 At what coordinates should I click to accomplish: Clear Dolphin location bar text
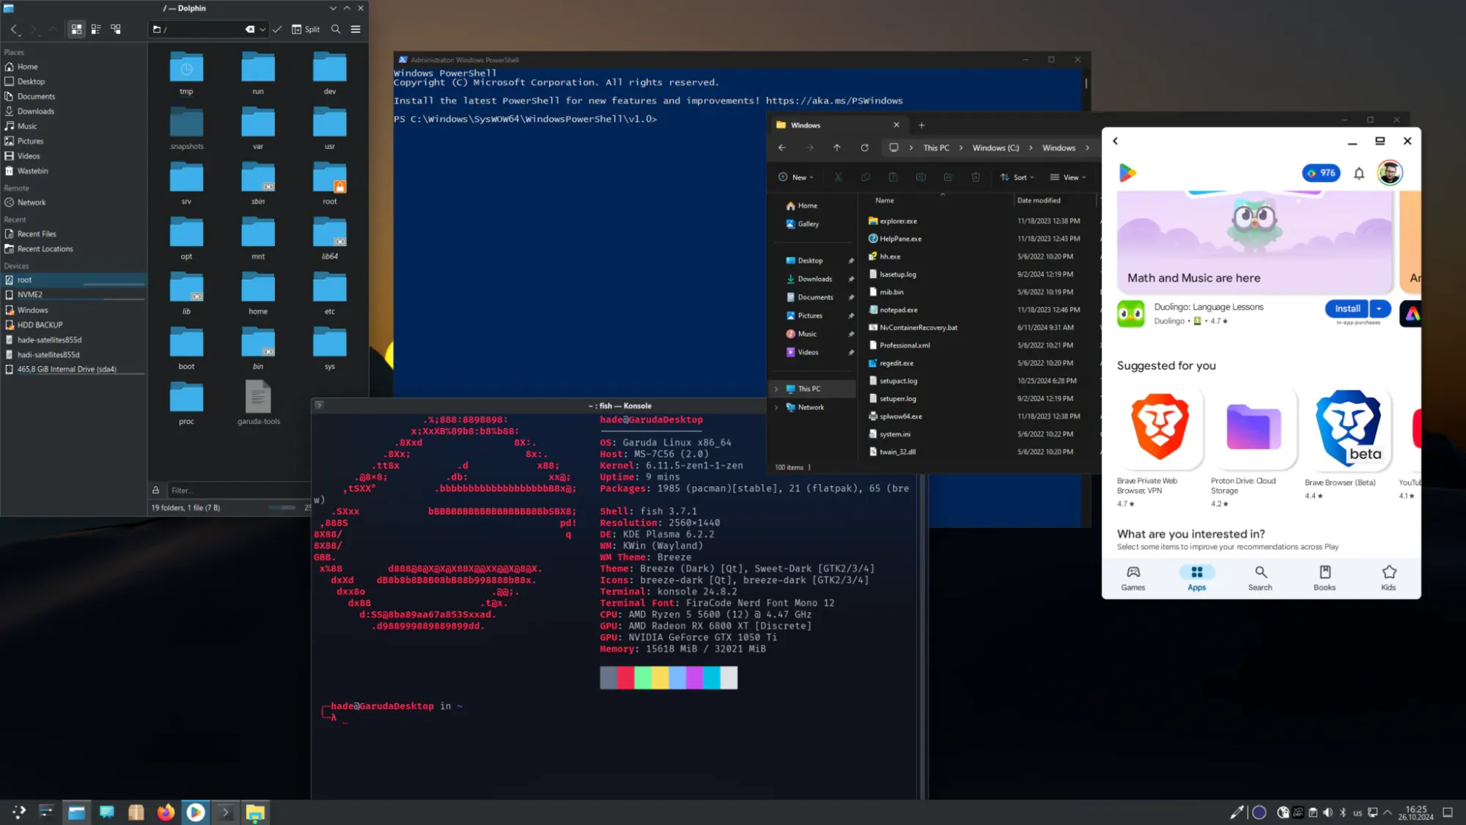point(250,29)
